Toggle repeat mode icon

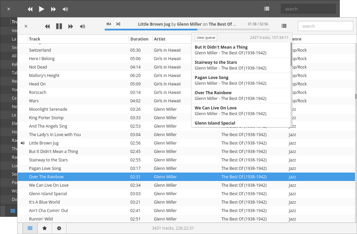click(109, 24)
